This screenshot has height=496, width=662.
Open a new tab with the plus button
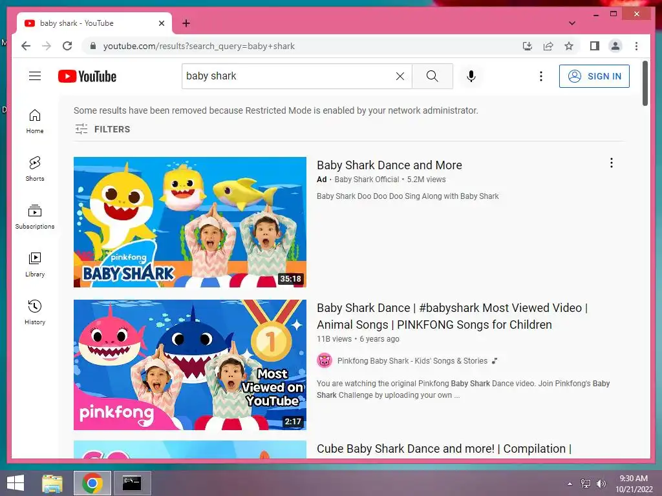[186, 23]
